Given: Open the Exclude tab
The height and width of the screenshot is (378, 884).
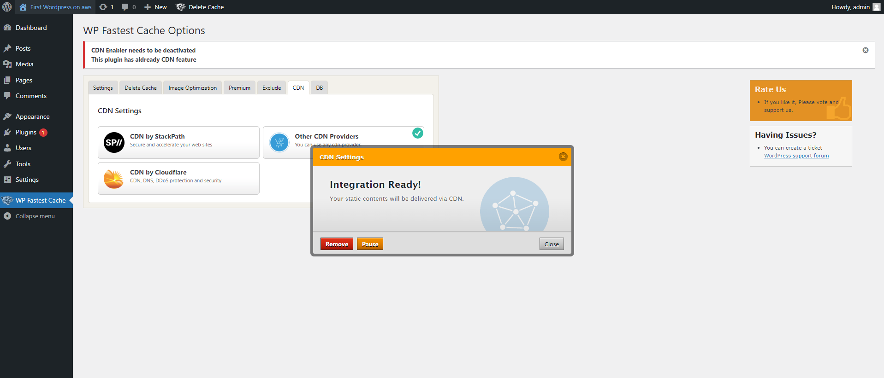Looking at the screenshot, I should (272, 88).
